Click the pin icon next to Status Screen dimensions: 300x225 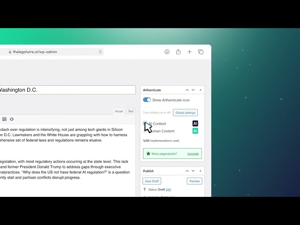[x=144, y=189]
